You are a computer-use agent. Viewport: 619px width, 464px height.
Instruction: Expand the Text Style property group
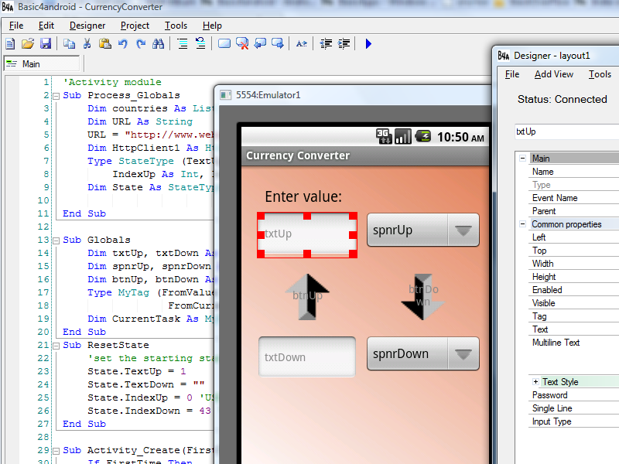[535, 382]
